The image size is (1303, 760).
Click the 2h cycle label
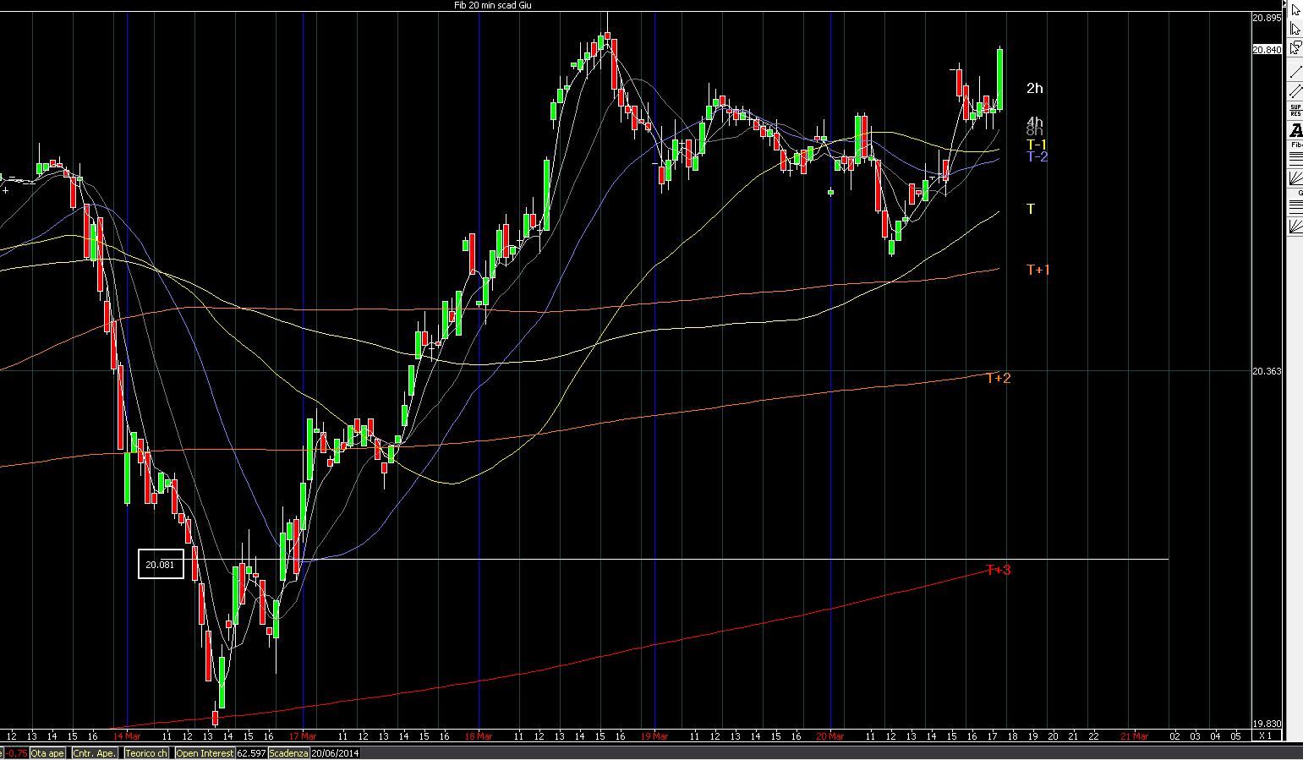click(x=1035, y=88)
